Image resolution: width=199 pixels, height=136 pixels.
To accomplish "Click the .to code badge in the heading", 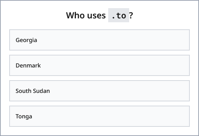I will pos(118,15).
